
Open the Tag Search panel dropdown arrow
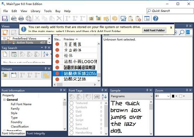coord(42,47)
